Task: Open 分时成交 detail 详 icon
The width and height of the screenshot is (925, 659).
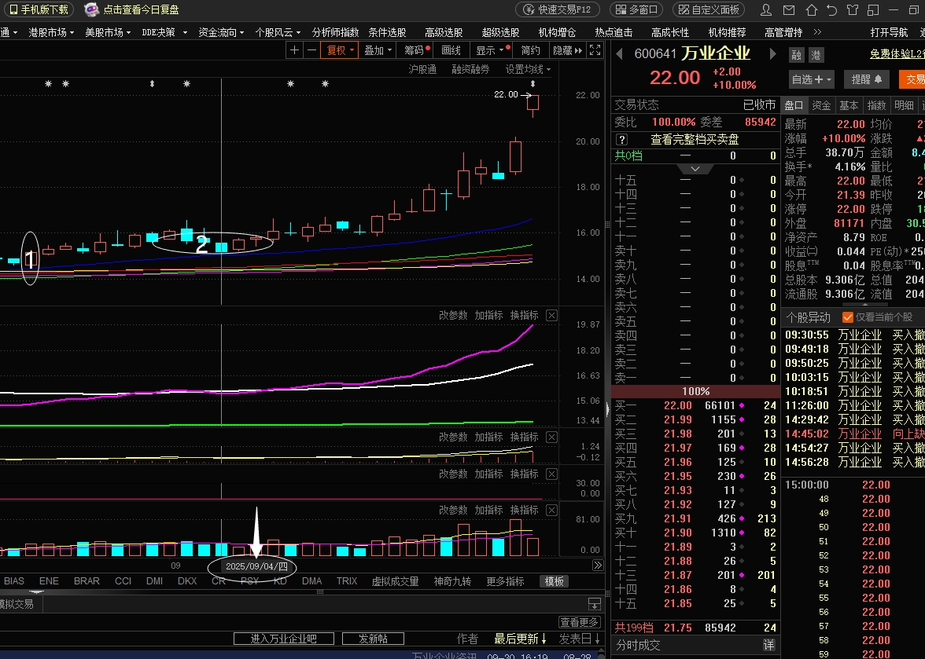Action: [768, 646]
